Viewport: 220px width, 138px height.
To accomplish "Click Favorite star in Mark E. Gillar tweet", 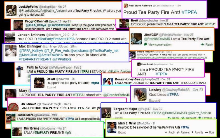I will (x=193, y=132).
